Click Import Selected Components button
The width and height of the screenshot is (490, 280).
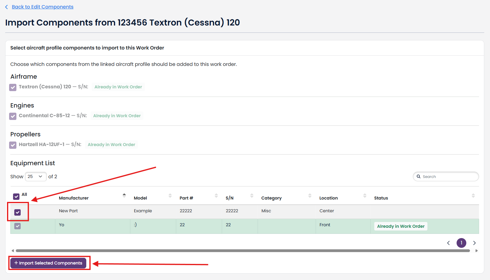pos(48,263)
